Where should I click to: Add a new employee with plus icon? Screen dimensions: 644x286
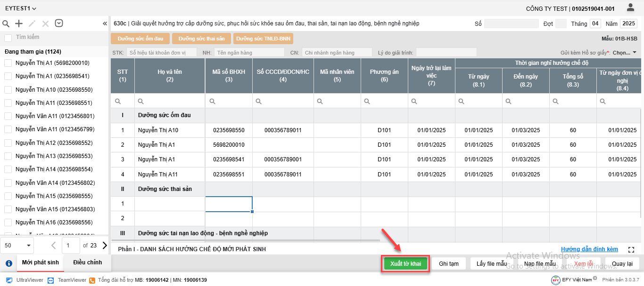(19, 24)
